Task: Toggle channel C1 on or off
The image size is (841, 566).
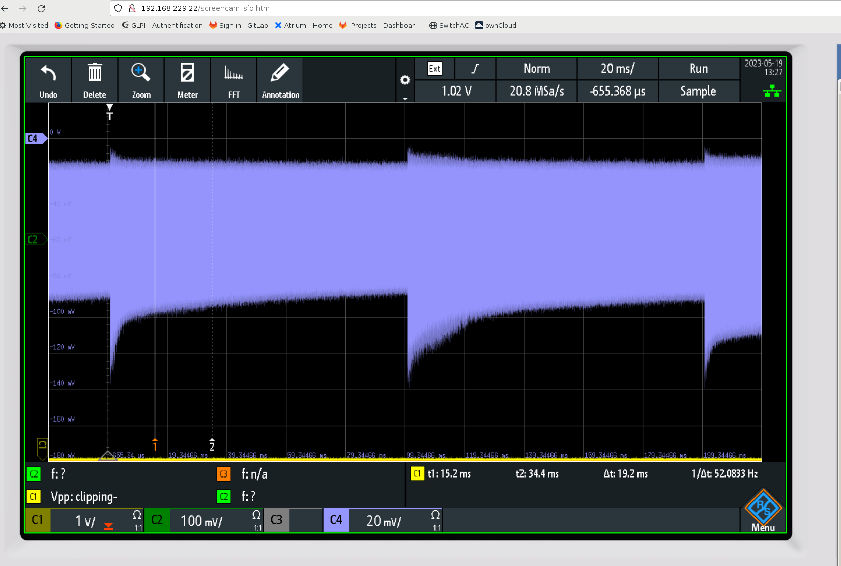Action: pyautogui.click(x=38, y=520)
